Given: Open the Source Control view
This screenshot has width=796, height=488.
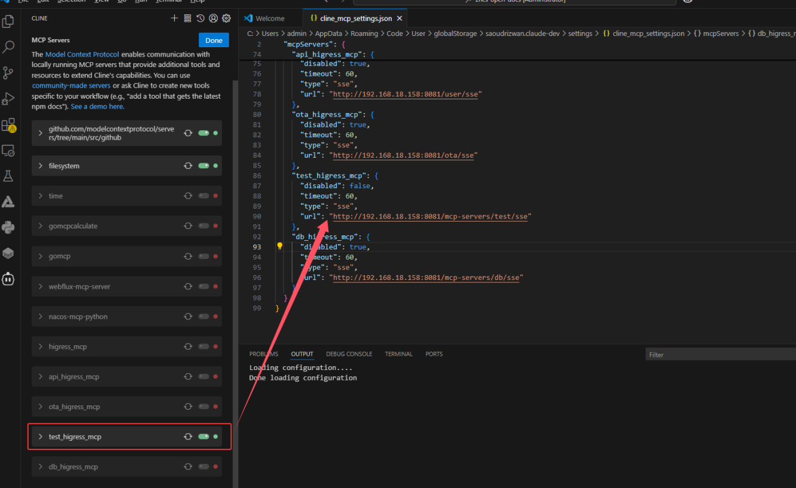Looking at the screenshot, I should [x=9, y=73].
